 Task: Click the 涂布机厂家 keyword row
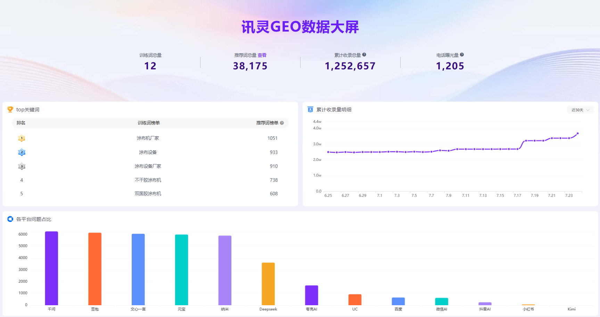[x=150, y=138]
